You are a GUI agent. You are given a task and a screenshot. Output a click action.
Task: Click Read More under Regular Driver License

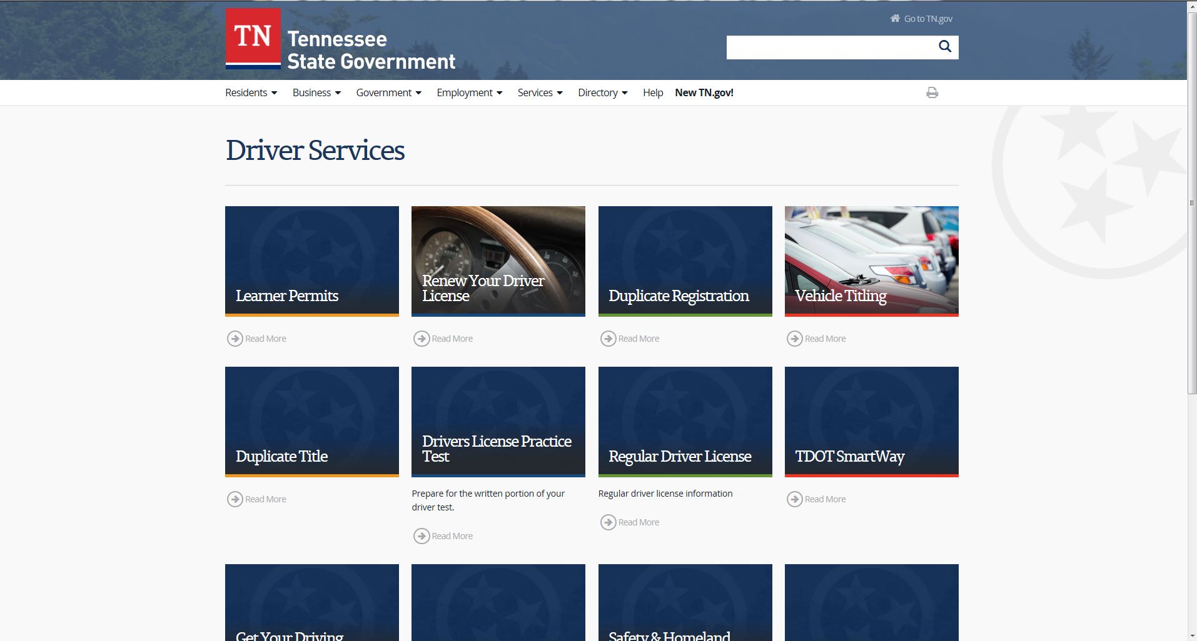click(x=638, y=522)
